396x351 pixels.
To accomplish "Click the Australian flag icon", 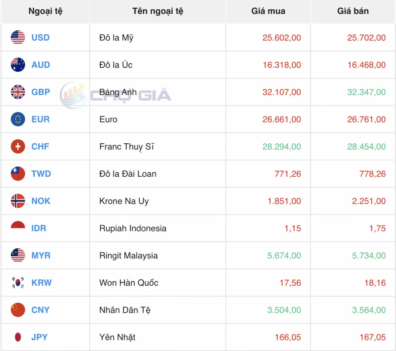I will [x=18, y=65].
